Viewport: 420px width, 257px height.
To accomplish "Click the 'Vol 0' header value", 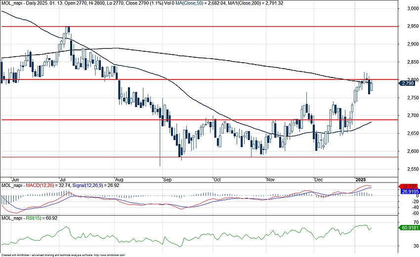I will click(170, 3).
